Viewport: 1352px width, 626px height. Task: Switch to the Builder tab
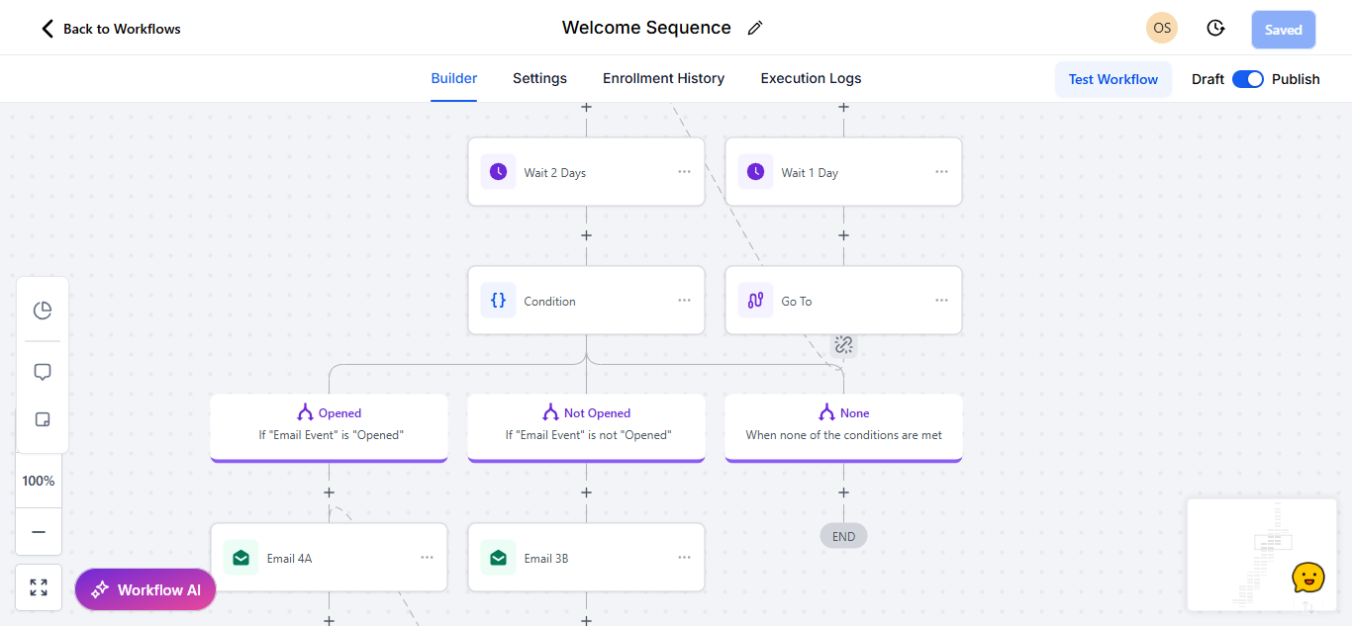pyautogui.click(x=454, y=78)
